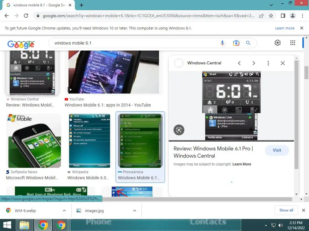This screenshot has width=309, height=231.
Task: Open File Explorer from taskbar
Action: tap(24, 225)
